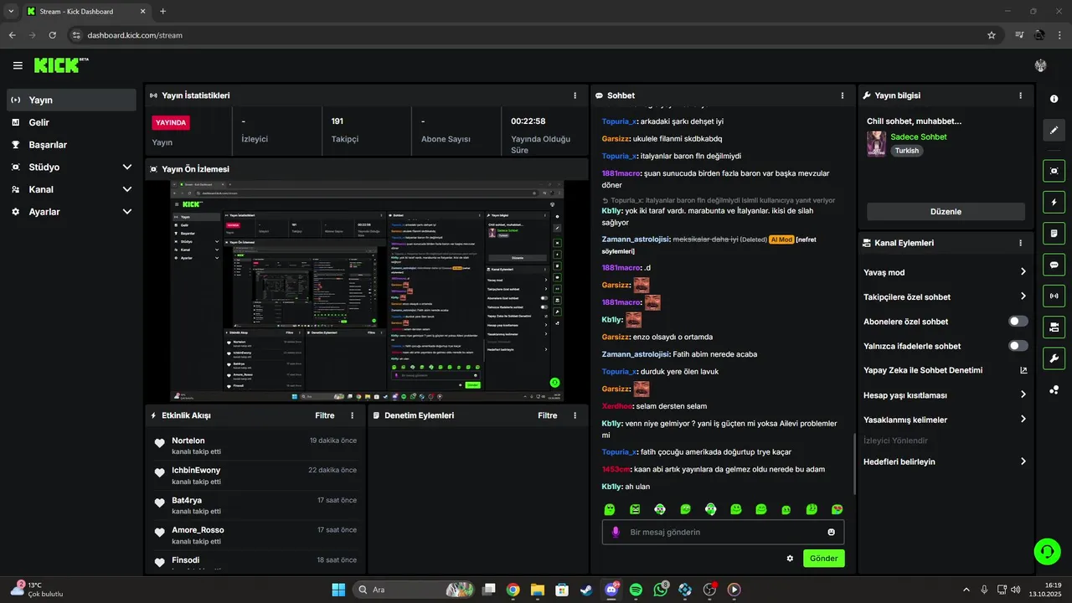This screenshot has height=603, width=1072.
Task: Click the three-dots cluster icon in right rail
Action: click(1054, 389)
